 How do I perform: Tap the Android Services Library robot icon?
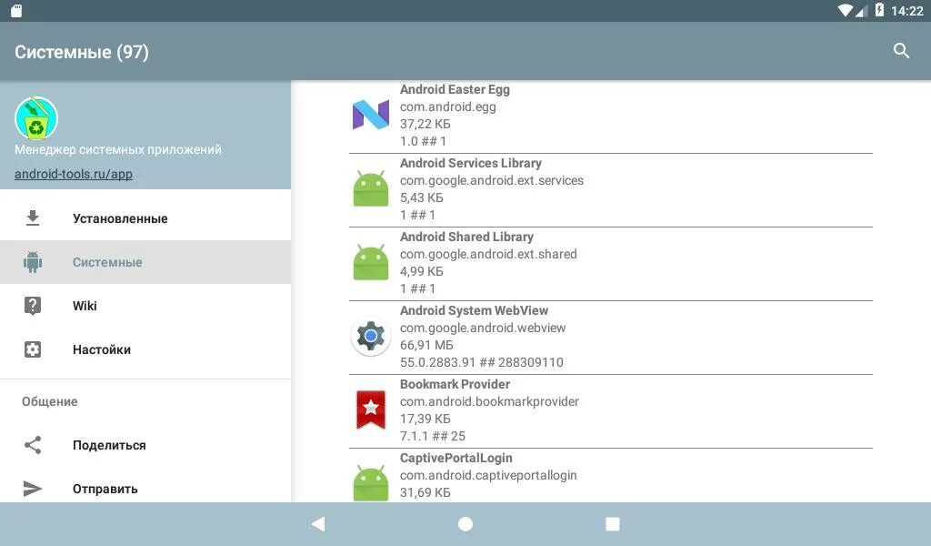[x=371, y=188]
